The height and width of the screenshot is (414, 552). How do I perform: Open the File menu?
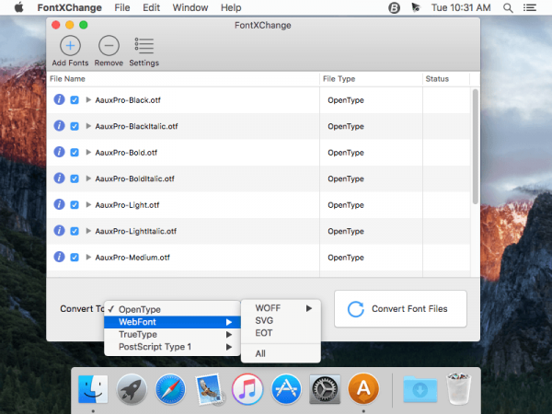(122, 7)
